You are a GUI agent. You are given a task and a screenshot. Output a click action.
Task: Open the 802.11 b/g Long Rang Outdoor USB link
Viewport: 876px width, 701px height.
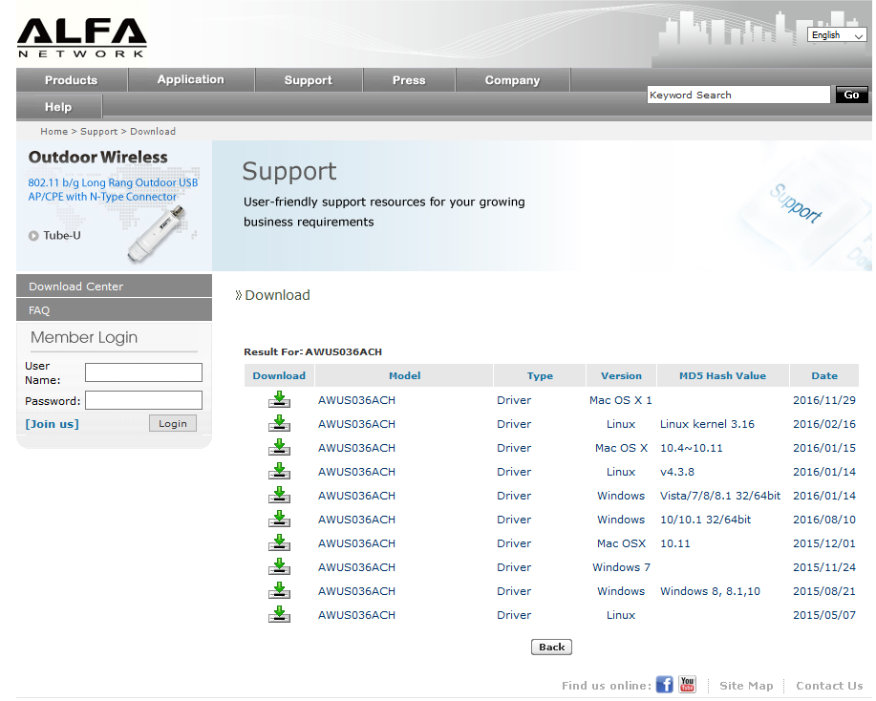point(113,189)
